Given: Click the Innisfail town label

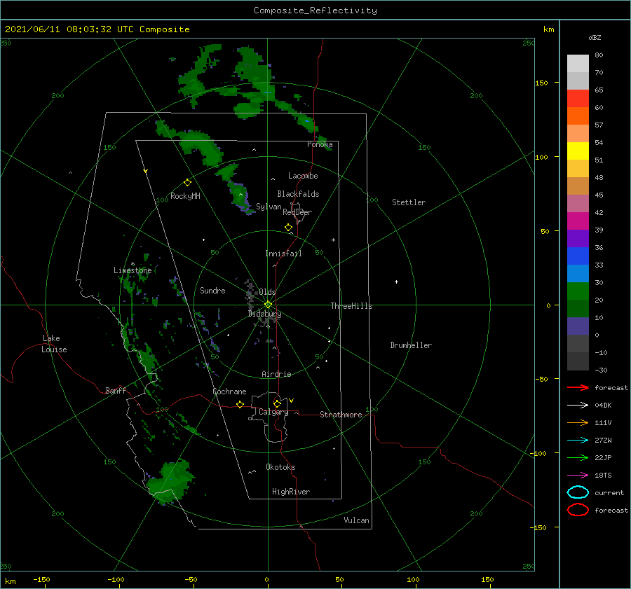Looking at the screenshot, I should coord(283,254).
